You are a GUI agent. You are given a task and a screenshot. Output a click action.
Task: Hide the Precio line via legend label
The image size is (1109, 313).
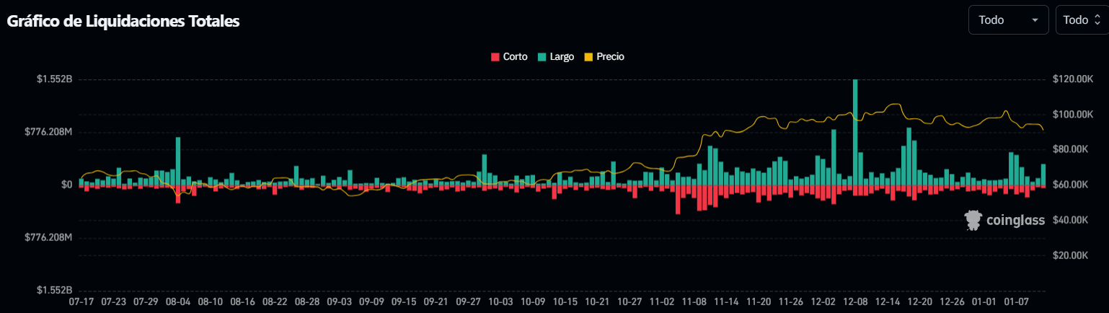pyautogui.click(x=610, y=57)
